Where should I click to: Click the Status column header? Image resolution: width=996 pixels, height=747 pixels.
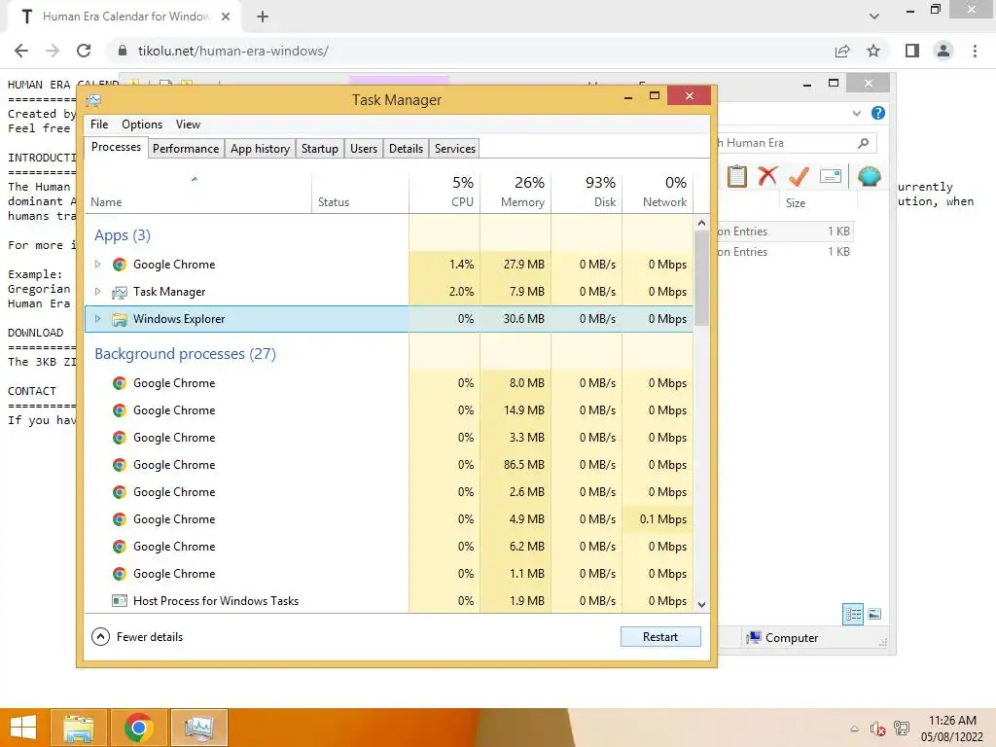click(360, 192)
